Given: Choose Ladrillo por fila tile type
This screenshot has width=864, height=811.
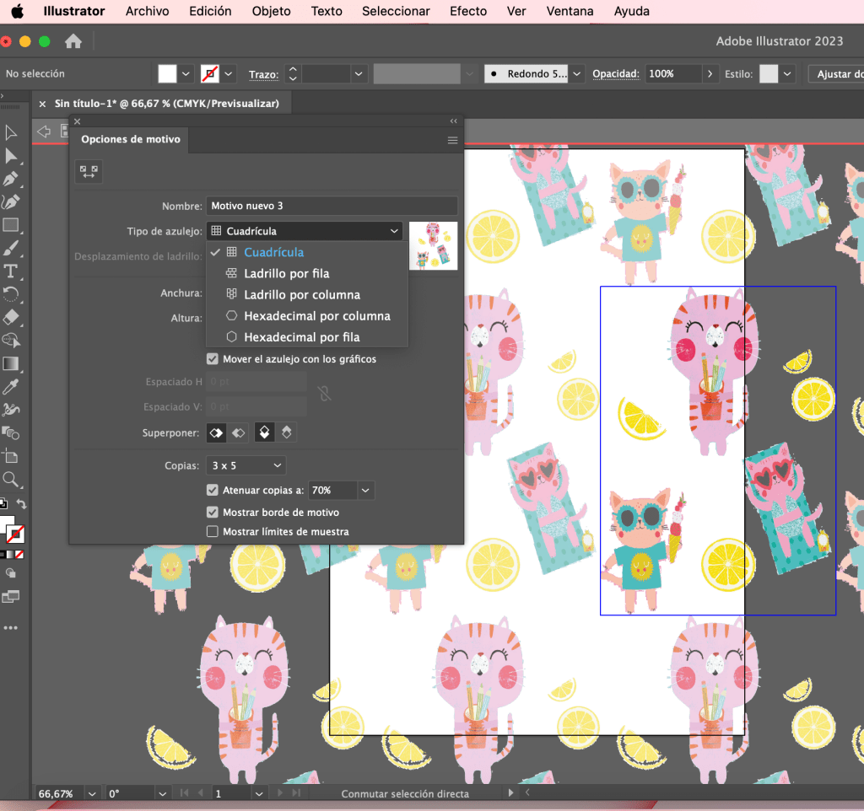Looking at the screenshot, I should click(x=286, y=273).
